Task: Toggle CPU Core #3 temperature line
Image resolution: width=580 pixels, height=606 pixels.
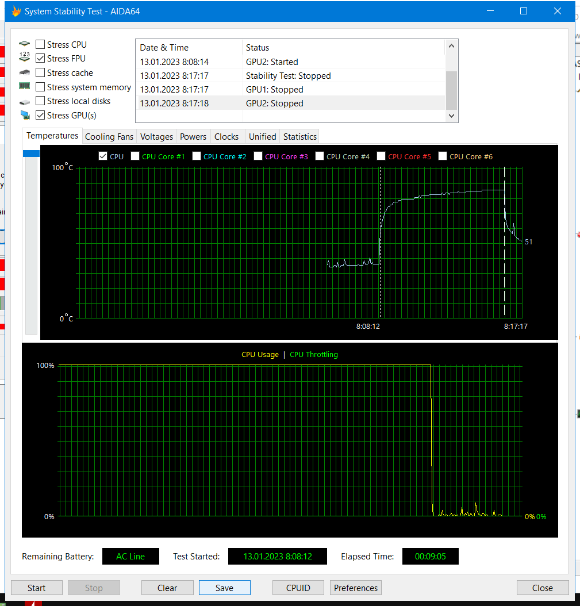Action: [258, 156]
